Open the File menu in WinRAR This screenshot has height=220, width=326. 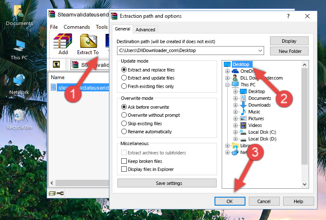54,27
